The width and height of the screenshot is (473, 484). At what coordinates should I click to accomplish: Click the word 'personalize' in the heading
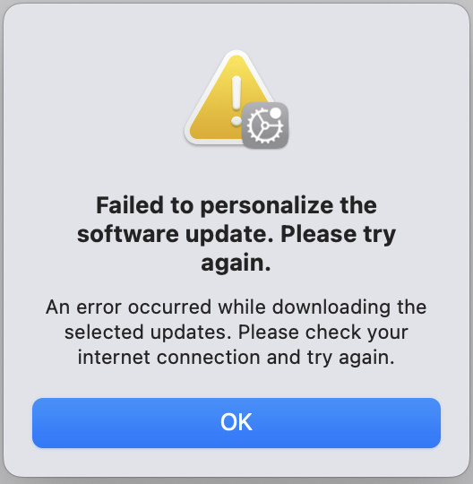click(267, 206)
